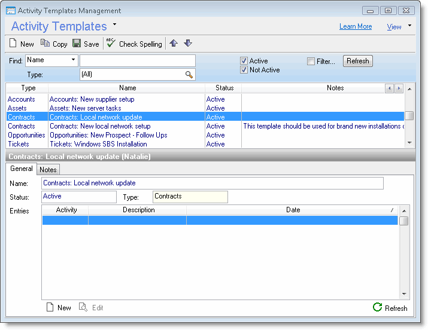
Task: Move the template down with the down arrow
Action: click(x=187, y=43)
